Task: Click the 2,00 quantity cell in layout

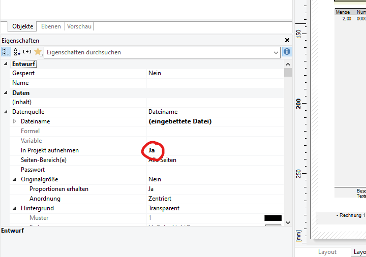Action: (347, 19)
